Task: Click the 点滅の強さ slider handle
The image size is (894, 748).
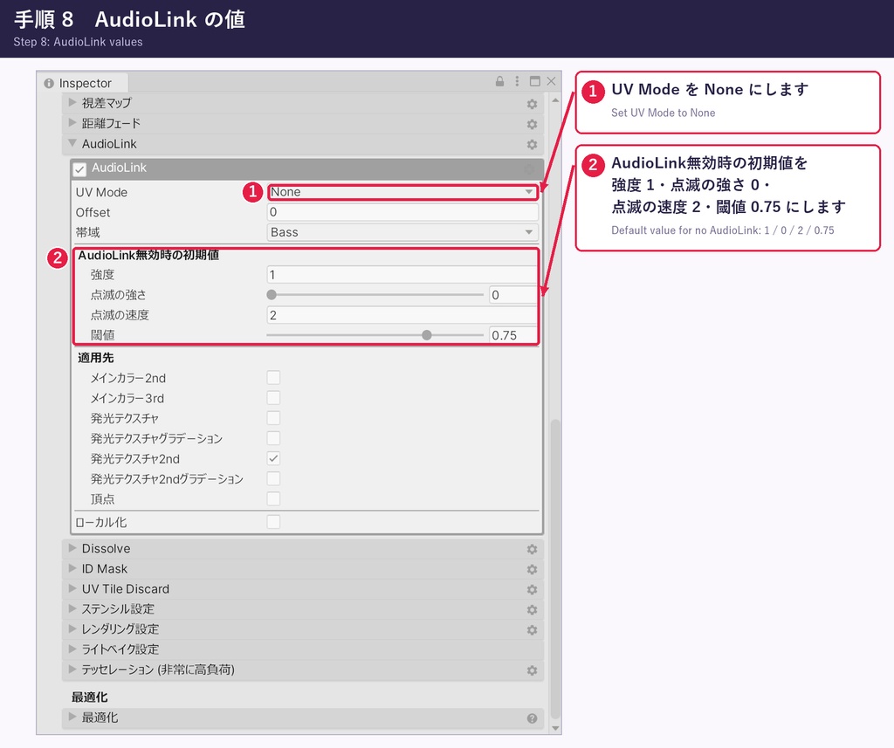Action: 272,295
